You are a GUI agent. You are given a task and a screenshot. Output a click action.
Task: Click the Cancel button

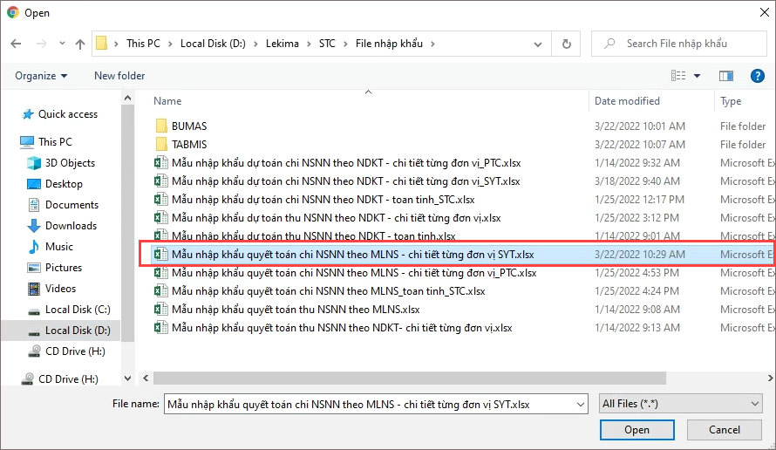pyautogui.click(x=724, y=430)
